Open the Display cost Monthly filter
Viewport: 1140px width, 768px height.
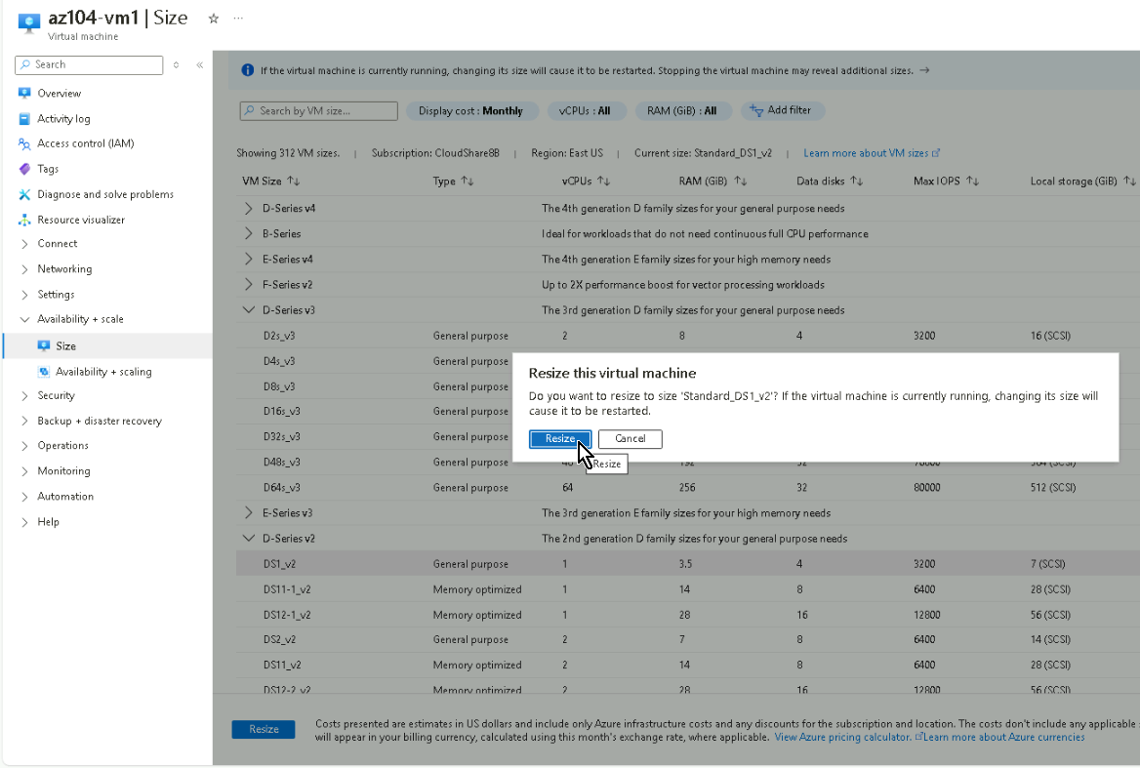coord(471,110)
